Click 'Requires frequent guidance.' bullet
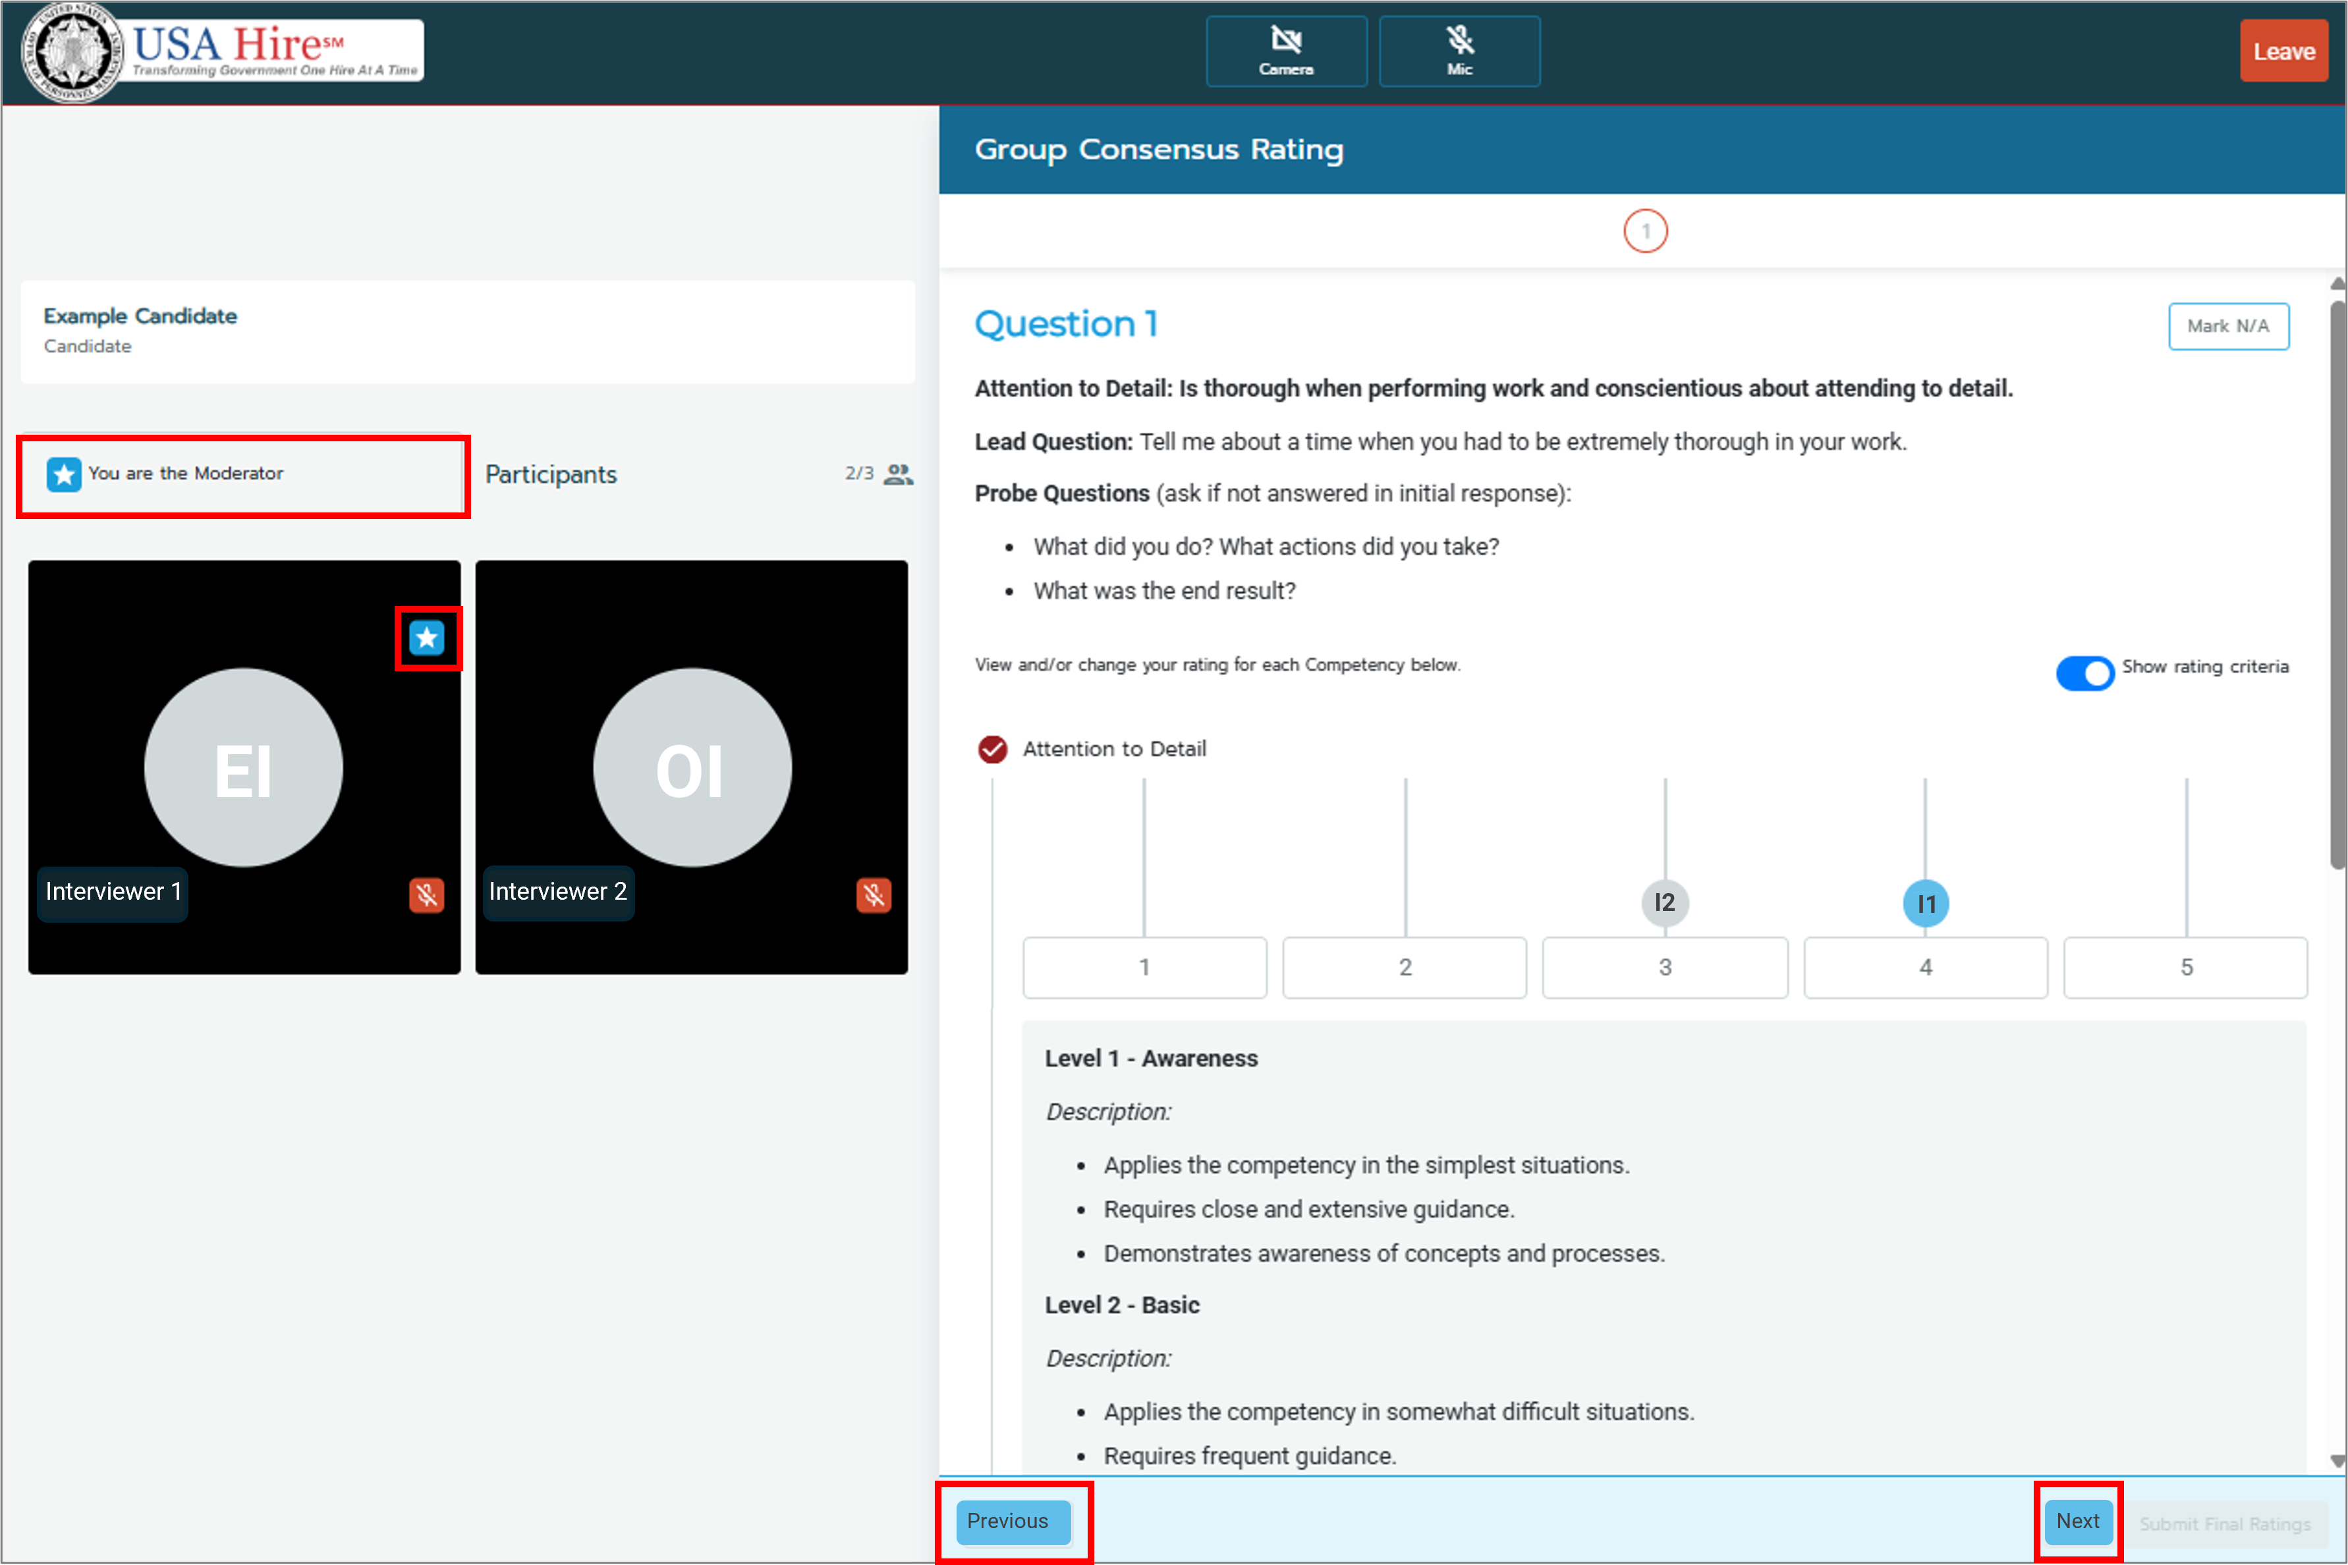 [x=1250, y=1456]
